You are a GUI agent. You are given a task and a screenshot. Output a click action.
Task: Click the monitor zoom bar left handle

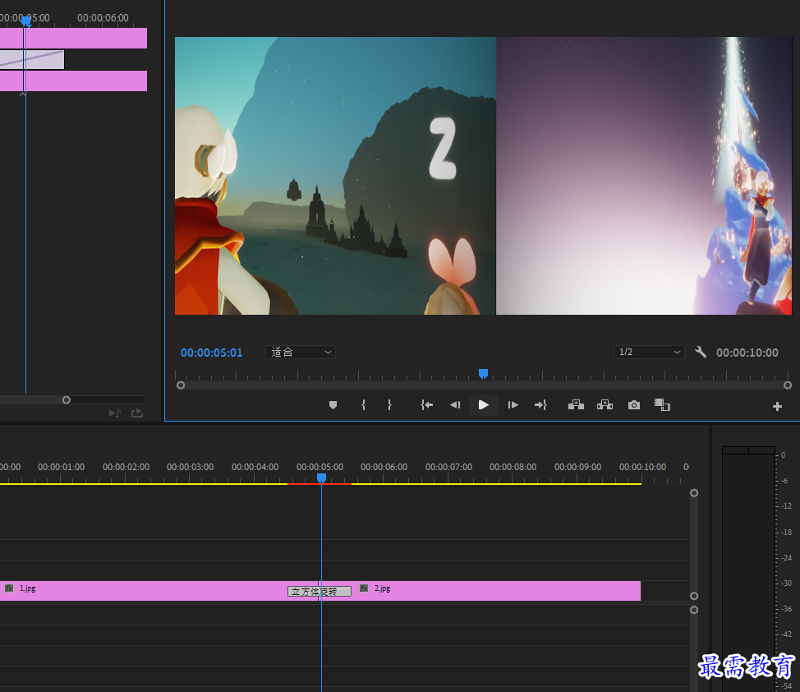point(181,385)
